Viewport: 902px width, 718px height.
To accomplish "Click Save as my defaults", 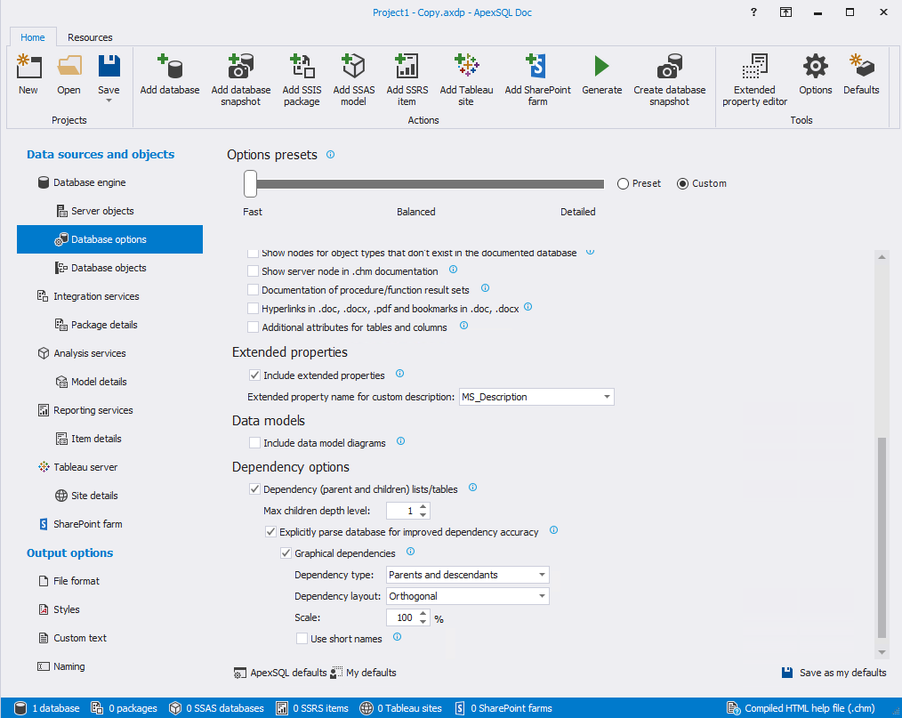I will pos(834,673).
